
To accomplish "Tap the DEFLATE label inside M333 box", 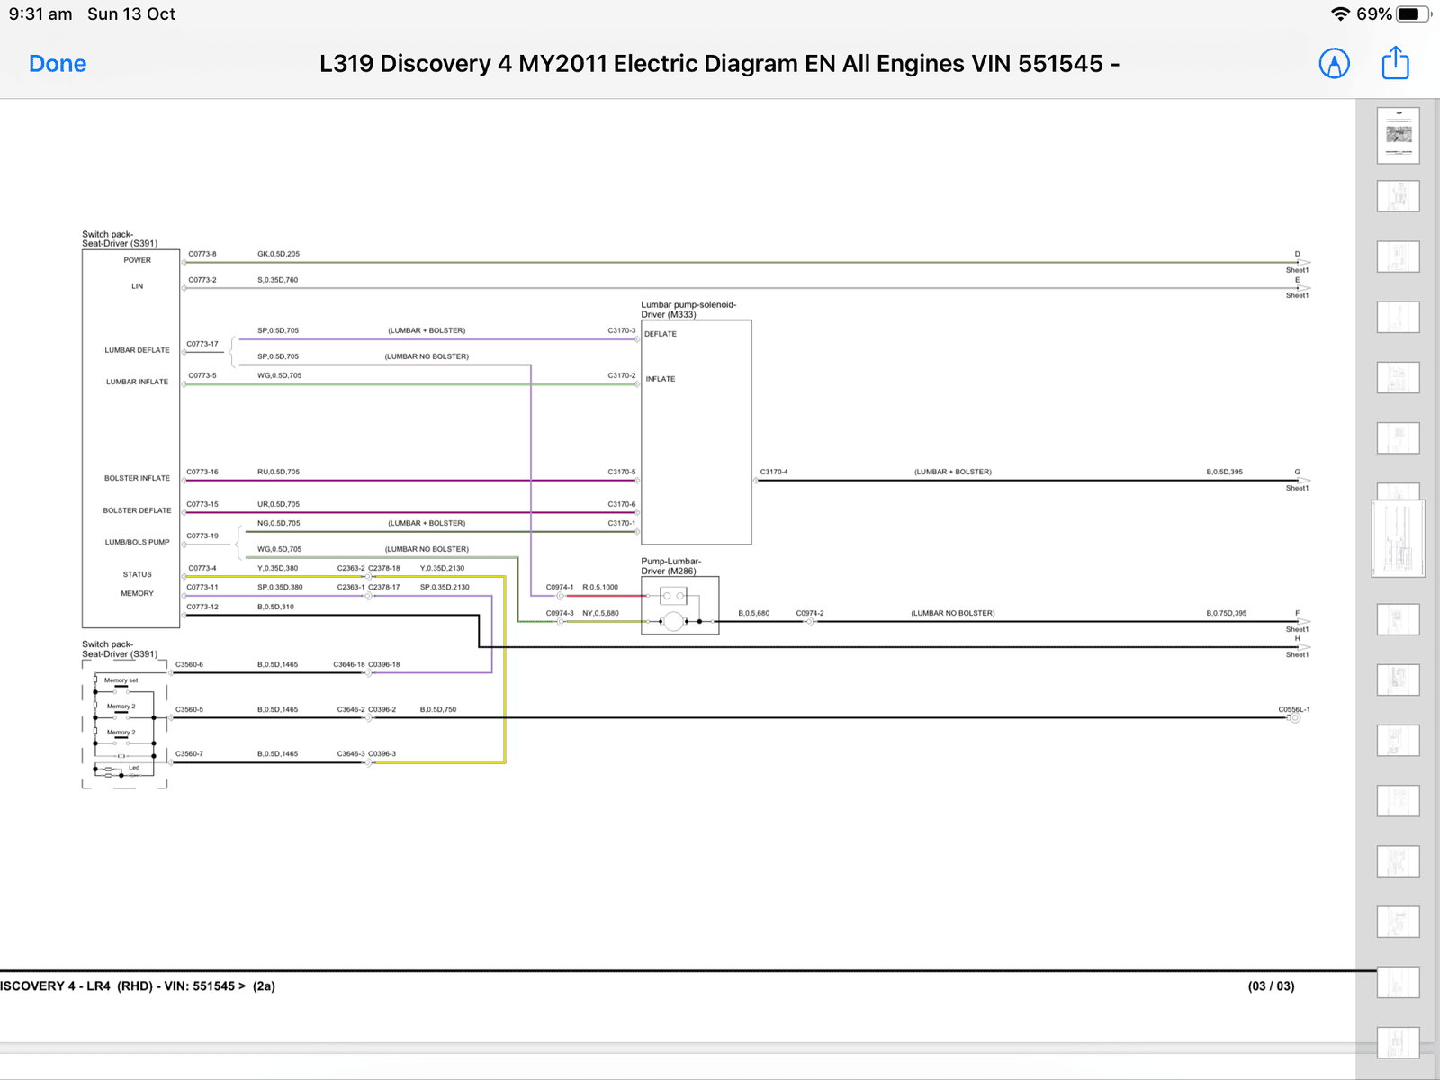I will (661, 334).
